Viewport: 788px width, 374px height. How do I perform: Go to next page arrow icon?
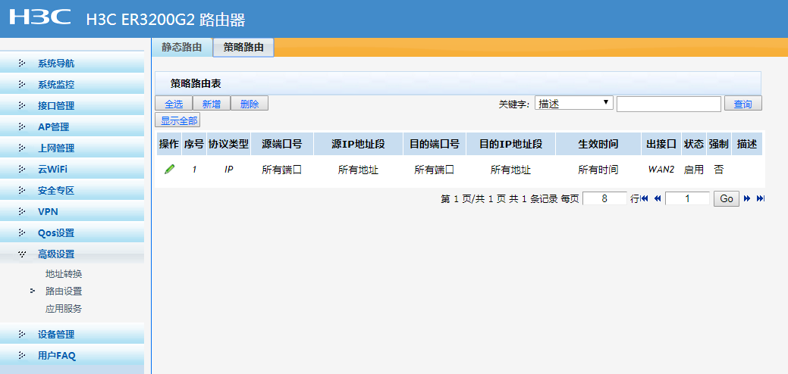click(747, 198)
